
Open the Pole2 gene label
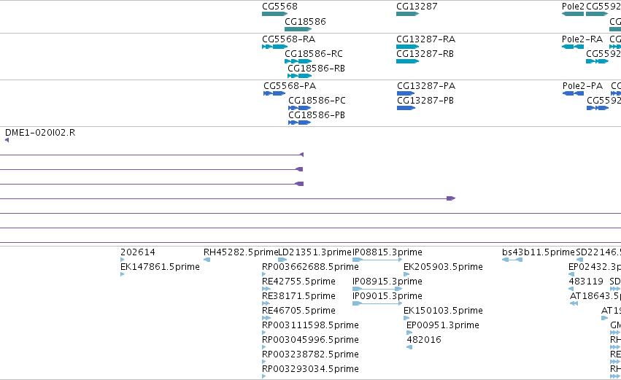573,7
